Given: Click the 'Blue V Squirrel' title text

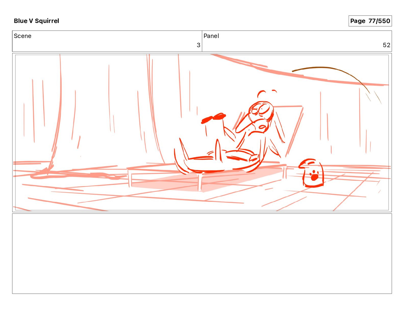Looking at the screenshot, I should [x=36, y=21].
